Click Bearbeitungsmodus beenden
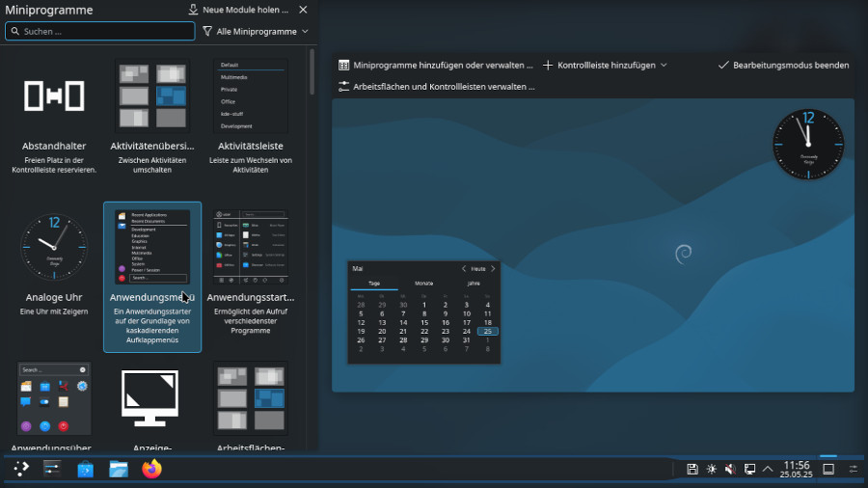Image resolution: width=868 pixels, height=488 pixels. tap(783, 66)
